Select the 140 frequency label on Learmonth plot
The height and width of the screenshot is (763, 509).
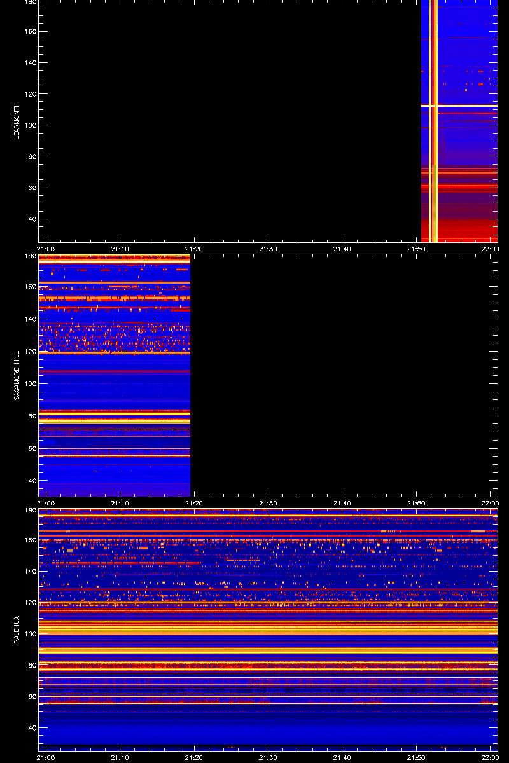point(31,63)
